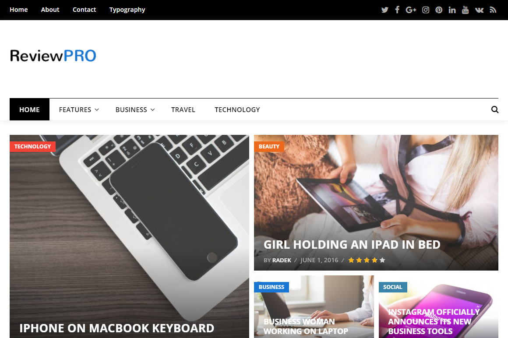Image resolution: width=508 pixels, height=338 pixels.
Task: Subscribe via the RSS feed icon
Action: click(493, 10)
